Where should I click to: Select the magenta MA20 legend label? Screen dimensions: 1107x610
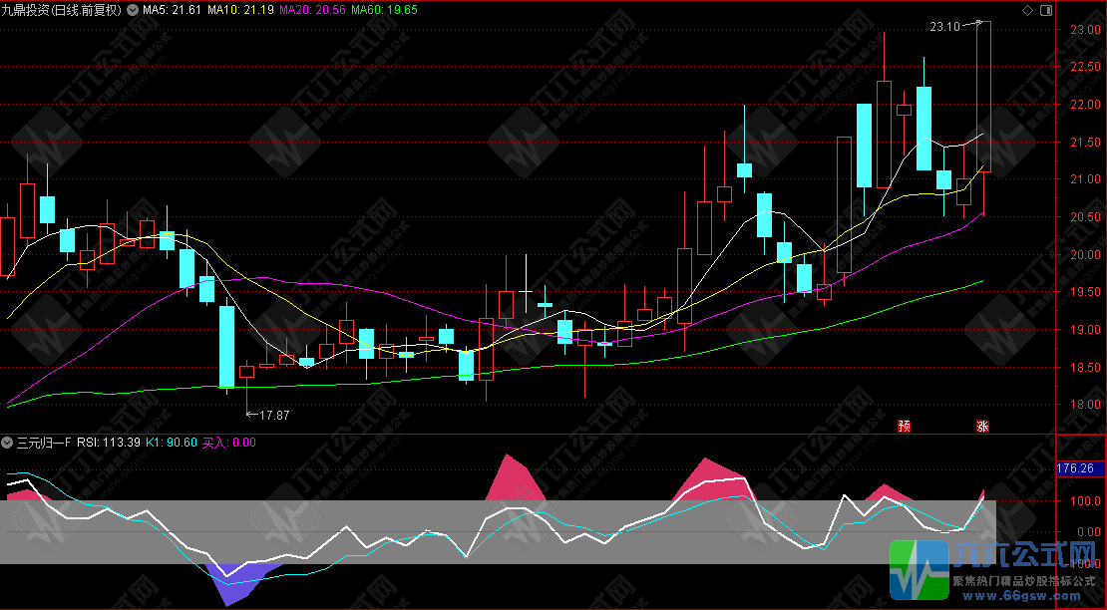(313, 10)
